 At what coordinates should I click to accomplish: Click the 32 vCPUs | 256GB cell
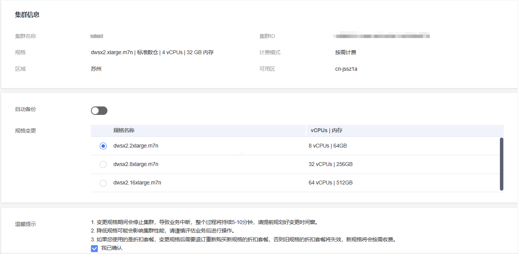(x=330, y=164)
